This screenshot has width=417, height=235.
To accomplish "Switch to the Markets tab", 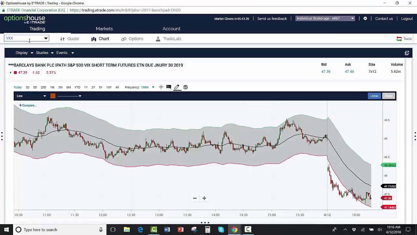I will (x=104, y=29).
